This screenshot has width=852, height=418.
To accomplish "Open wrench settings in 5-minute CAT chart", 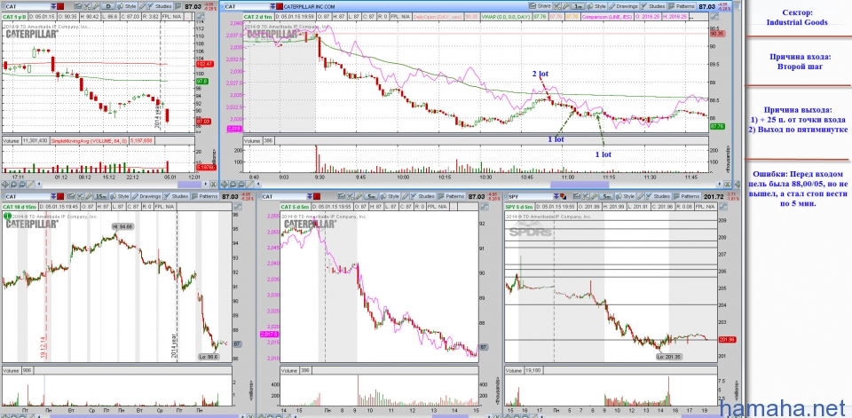I will click(359, 196).
